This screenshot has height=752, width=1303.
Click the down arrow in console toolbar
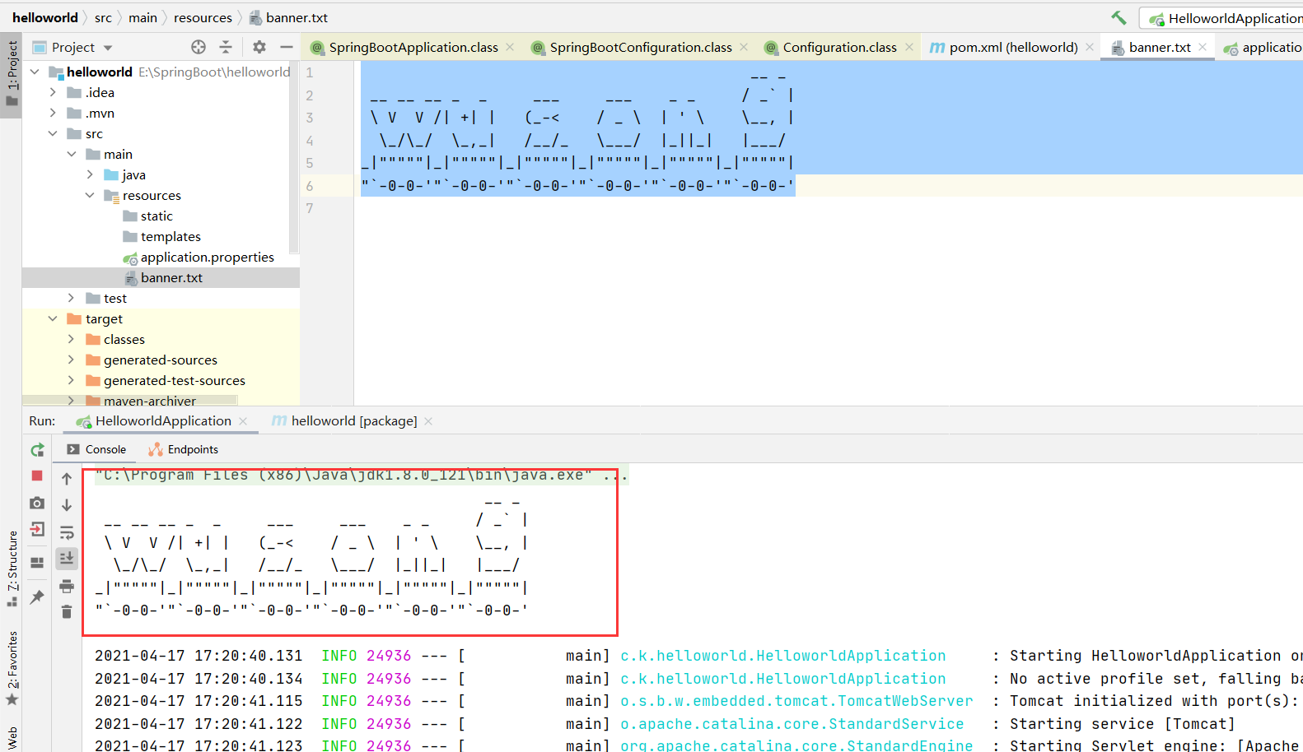click(67, 505)
